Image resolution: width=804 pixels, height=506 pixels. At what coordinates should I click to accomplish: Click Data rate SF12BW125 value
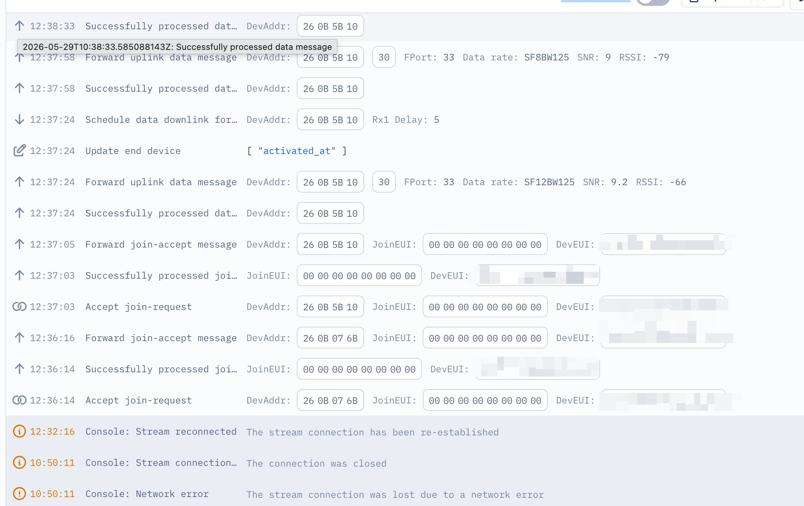tap(549, 182)
